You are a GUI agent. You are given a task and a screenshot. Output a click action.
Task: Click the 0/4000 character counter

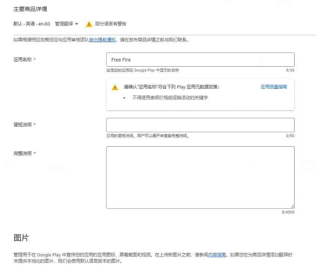[288, 212]
